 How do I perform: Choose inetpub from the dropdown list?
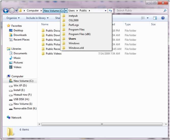click(86, 16)
